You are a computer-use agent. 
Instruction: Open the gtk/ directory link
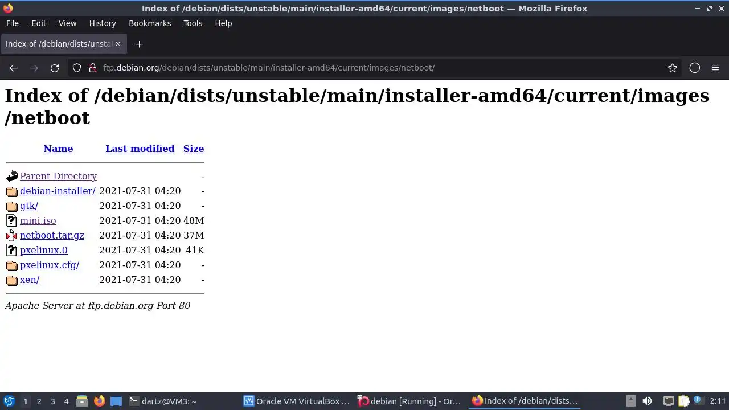[x=29, y=206]
